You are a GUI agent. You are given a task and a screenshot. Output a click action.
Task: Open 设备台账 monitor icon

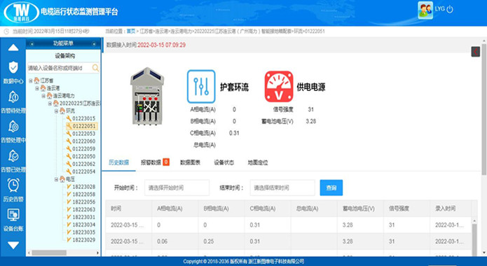[13, 215]
